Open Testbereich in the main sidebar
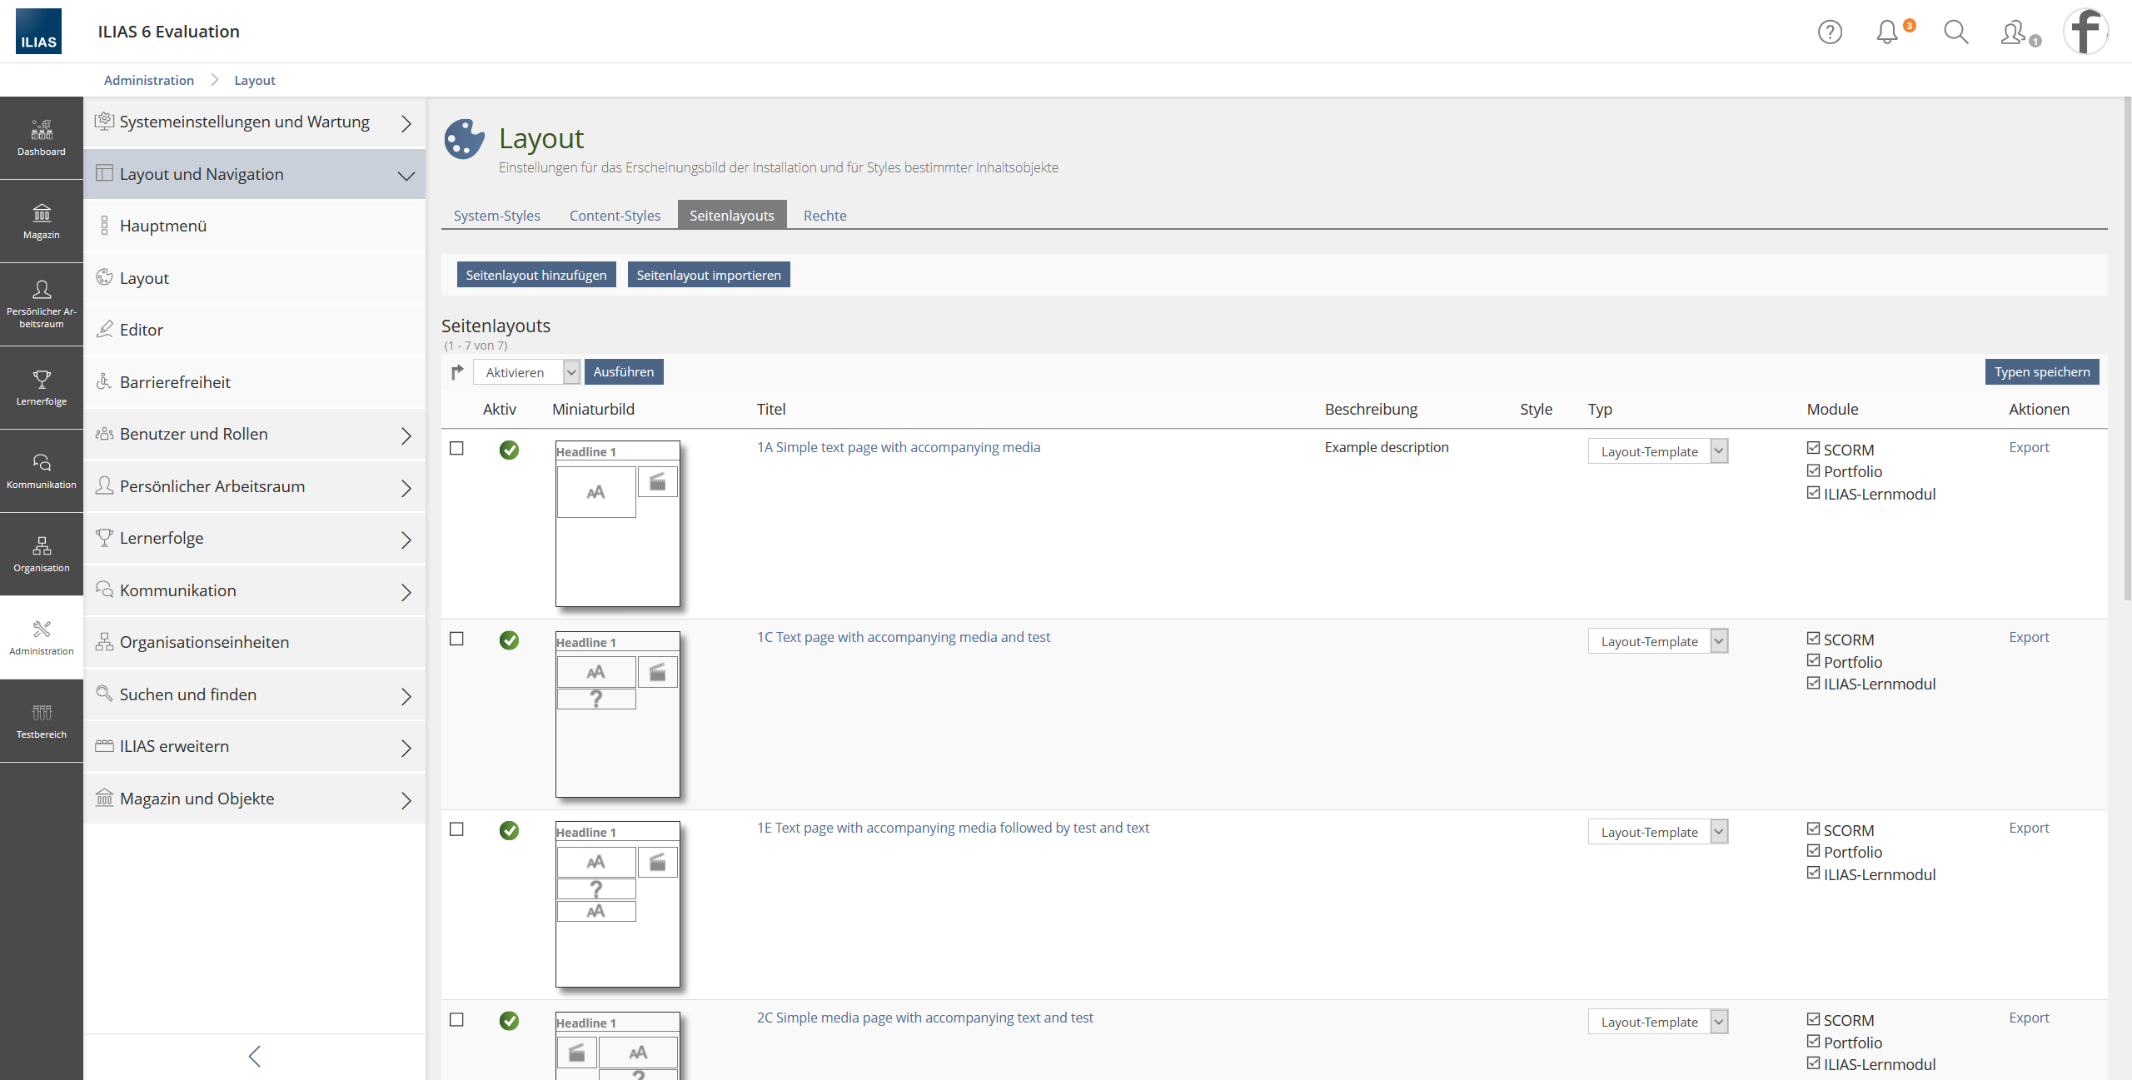The height and width of the screenshot is (1080, 2132). (x=42, y=721)
